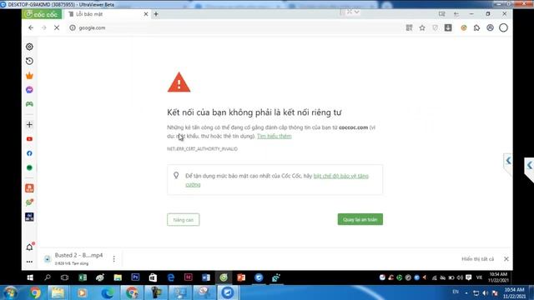Click the green circle icon in sidebar
Screen dimensions: 534x300
pos(29,167)
